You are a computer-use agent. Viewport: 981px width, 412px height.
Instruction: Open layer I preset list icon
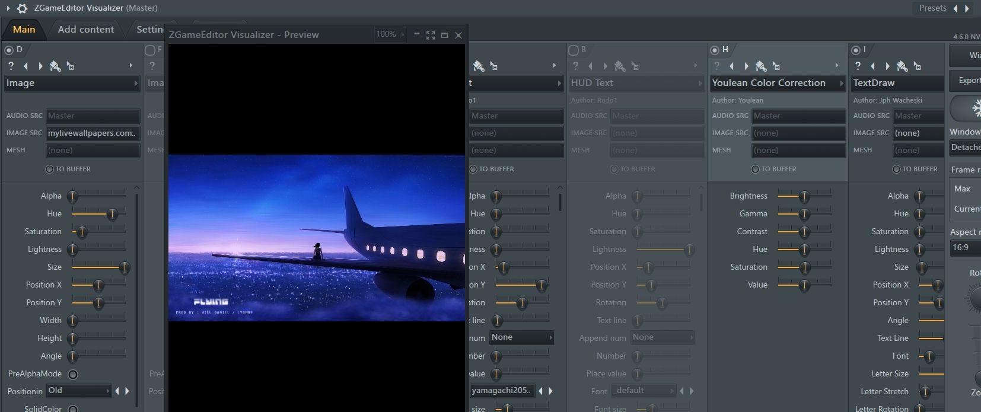click(918, 66)
